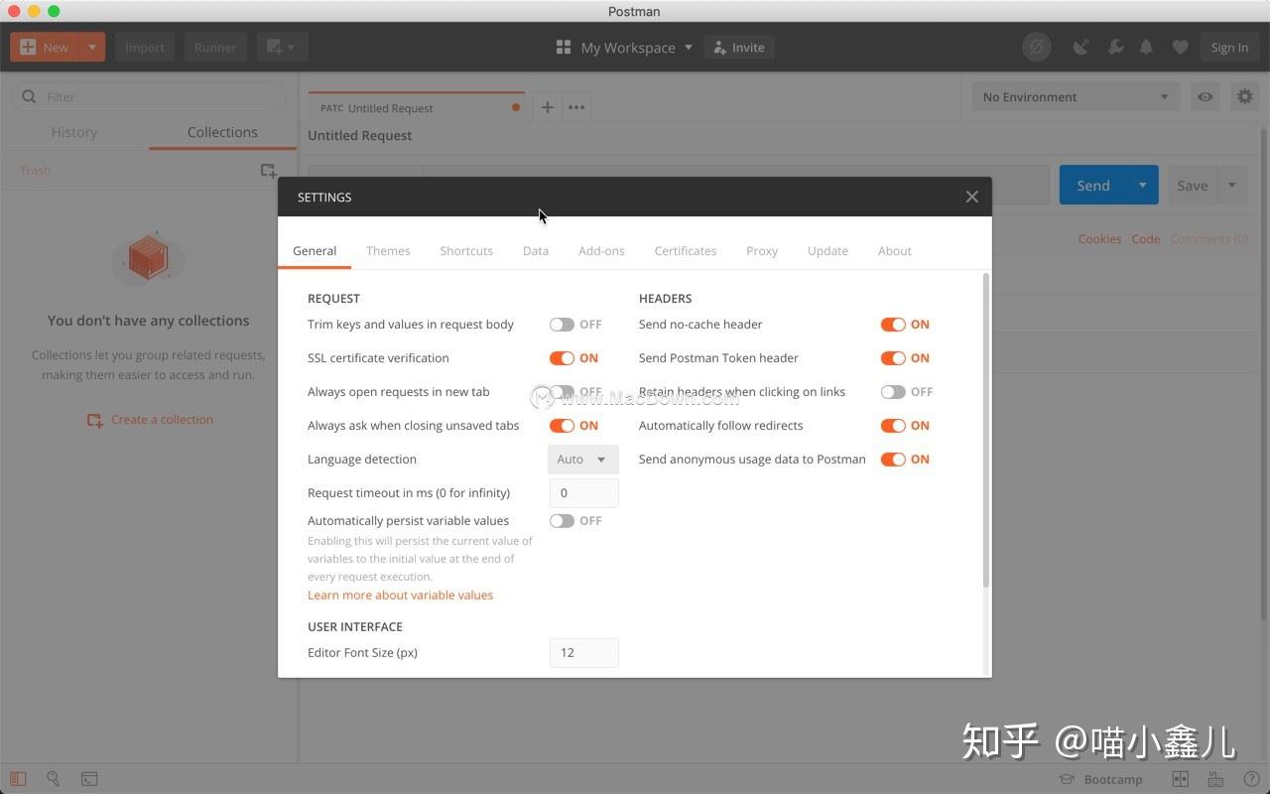The width and height of the screenshot is (1270, 794).
Task: Click the heart favorites icon
Action: (x=1180, y=47)
